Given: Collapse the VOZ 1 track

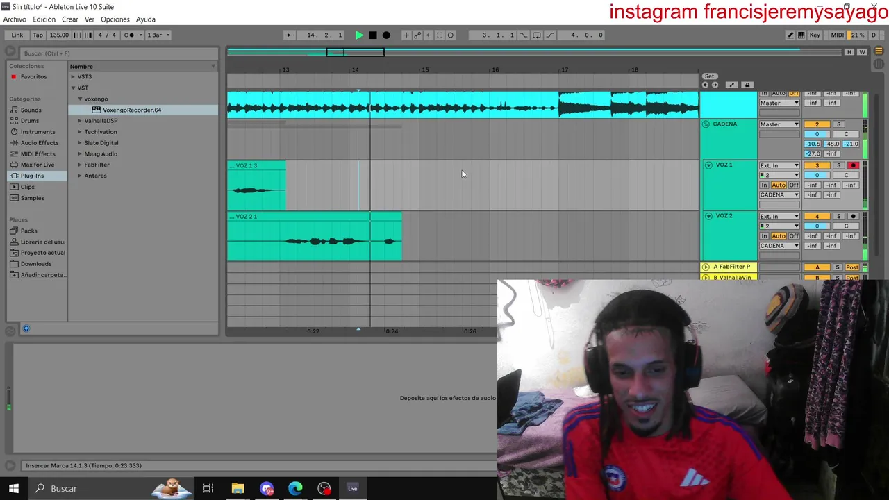Looking at the screenshot, I should [x=708, y=165].
